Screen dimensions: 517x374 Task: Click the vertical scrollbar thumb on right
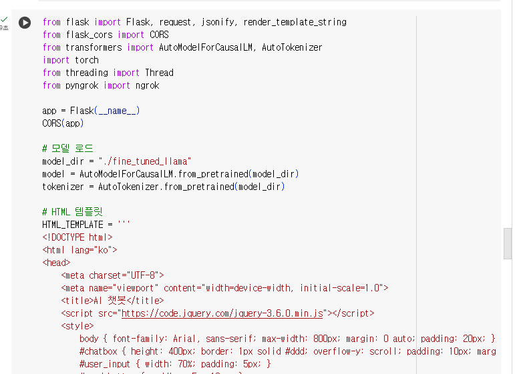point(508,243)
